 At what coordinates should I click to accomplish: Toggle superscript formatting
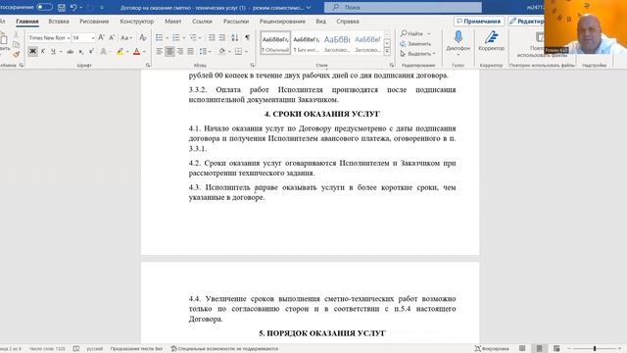point(91,51)
